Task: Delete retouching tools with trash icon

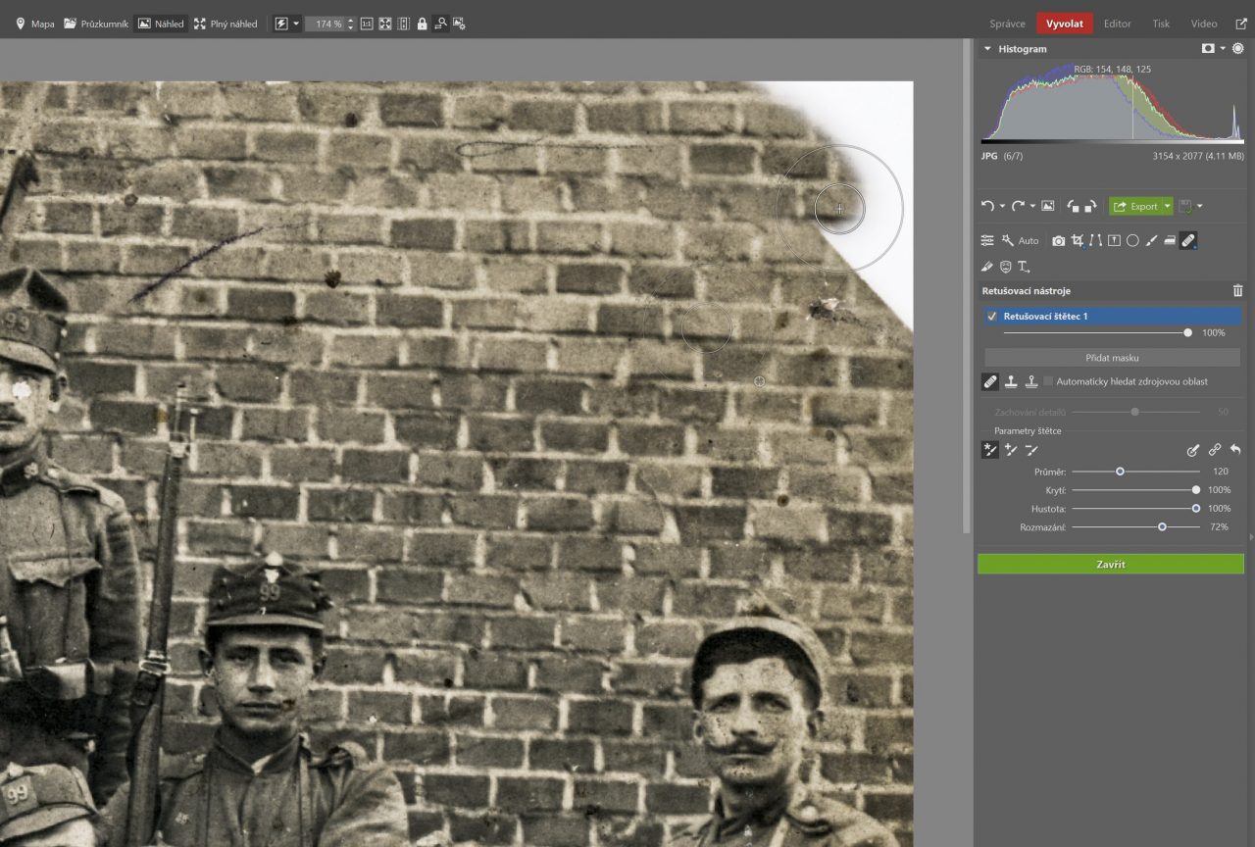Action: (x=1237, y=291)
